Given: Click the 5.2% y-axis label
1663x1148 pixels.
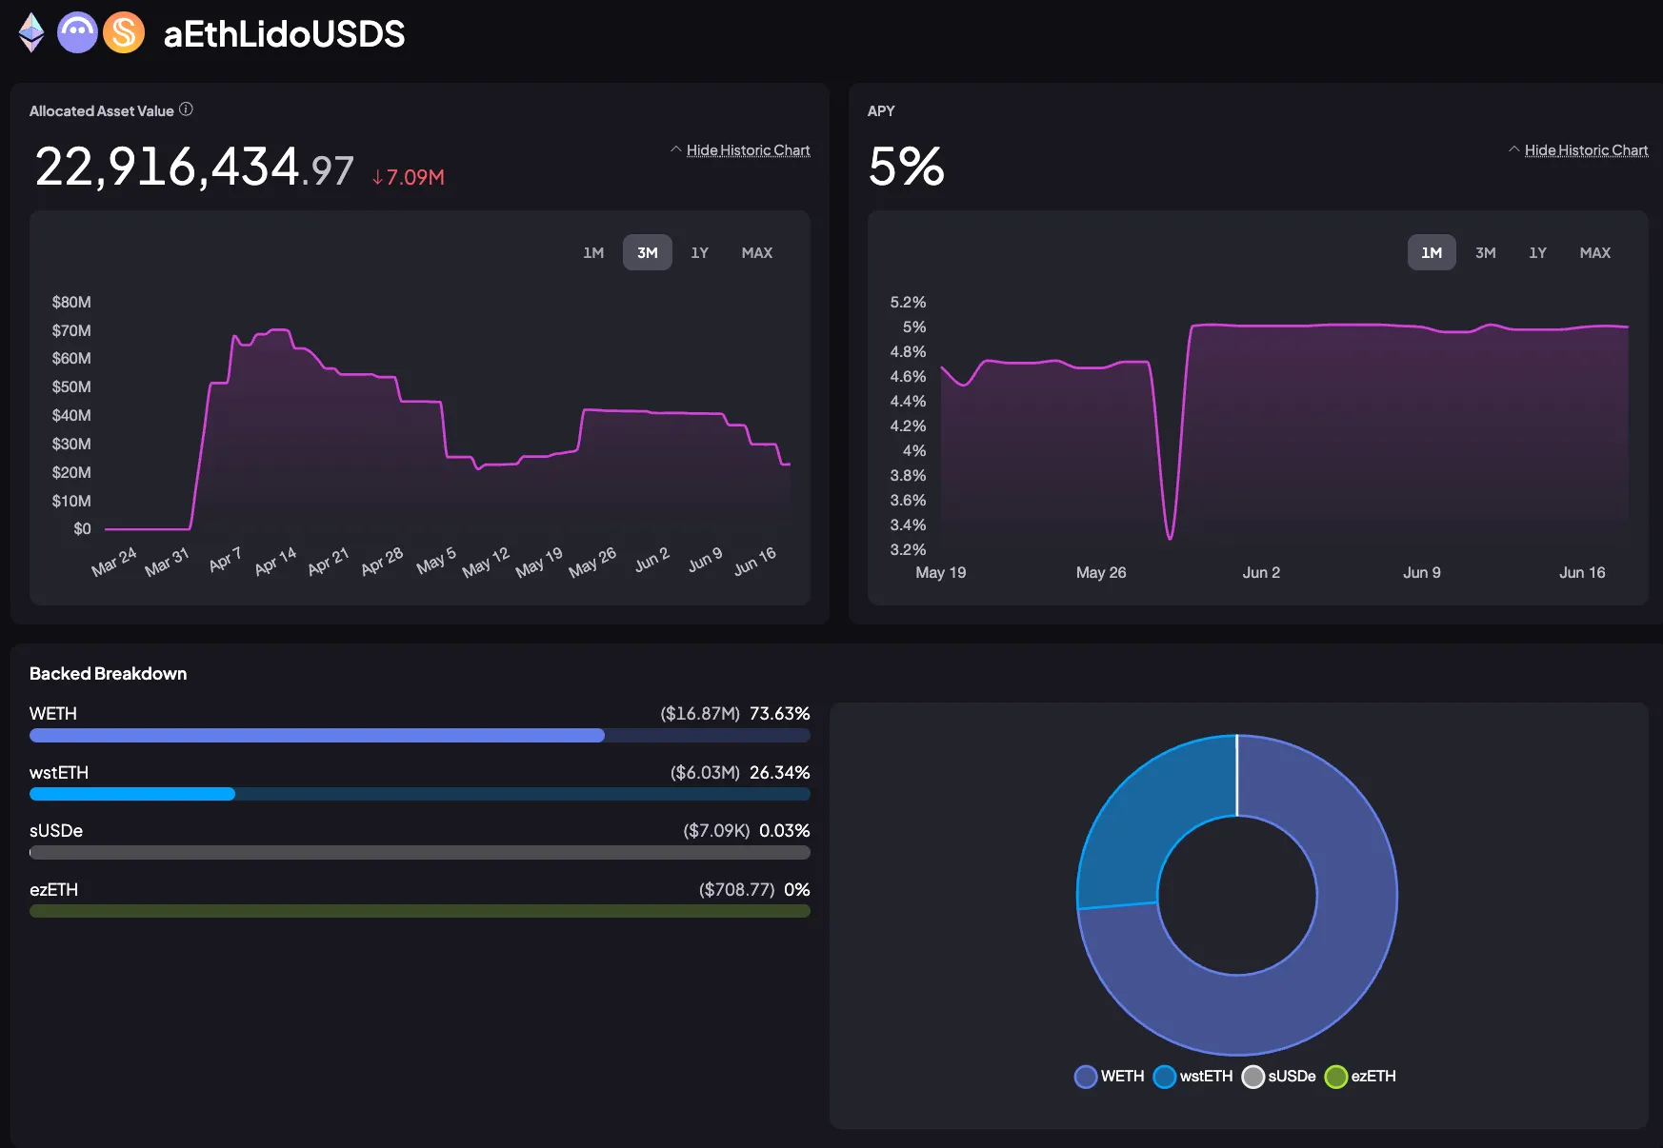Looking at the screenshot, I should [908, 302].
